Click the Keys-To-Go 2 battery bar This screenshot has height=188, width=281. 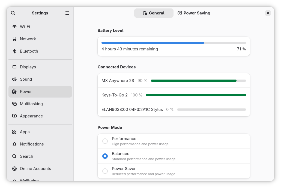point(196,95)
